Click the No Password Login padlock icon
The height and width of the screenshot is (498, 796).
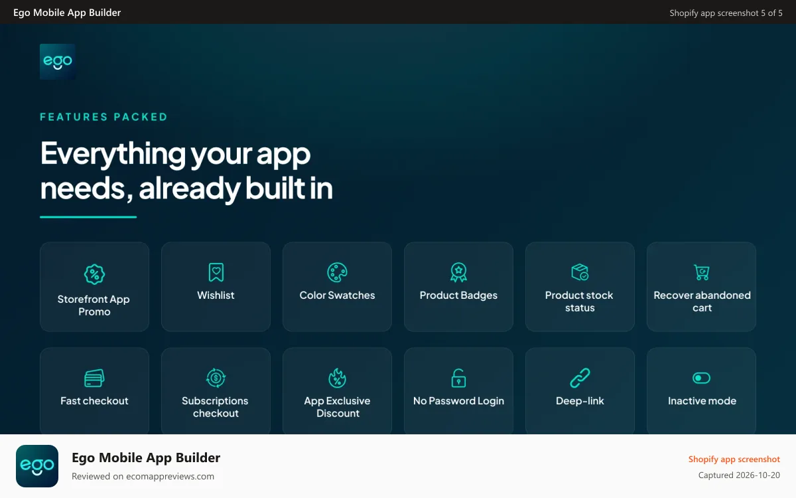point(458,378)
